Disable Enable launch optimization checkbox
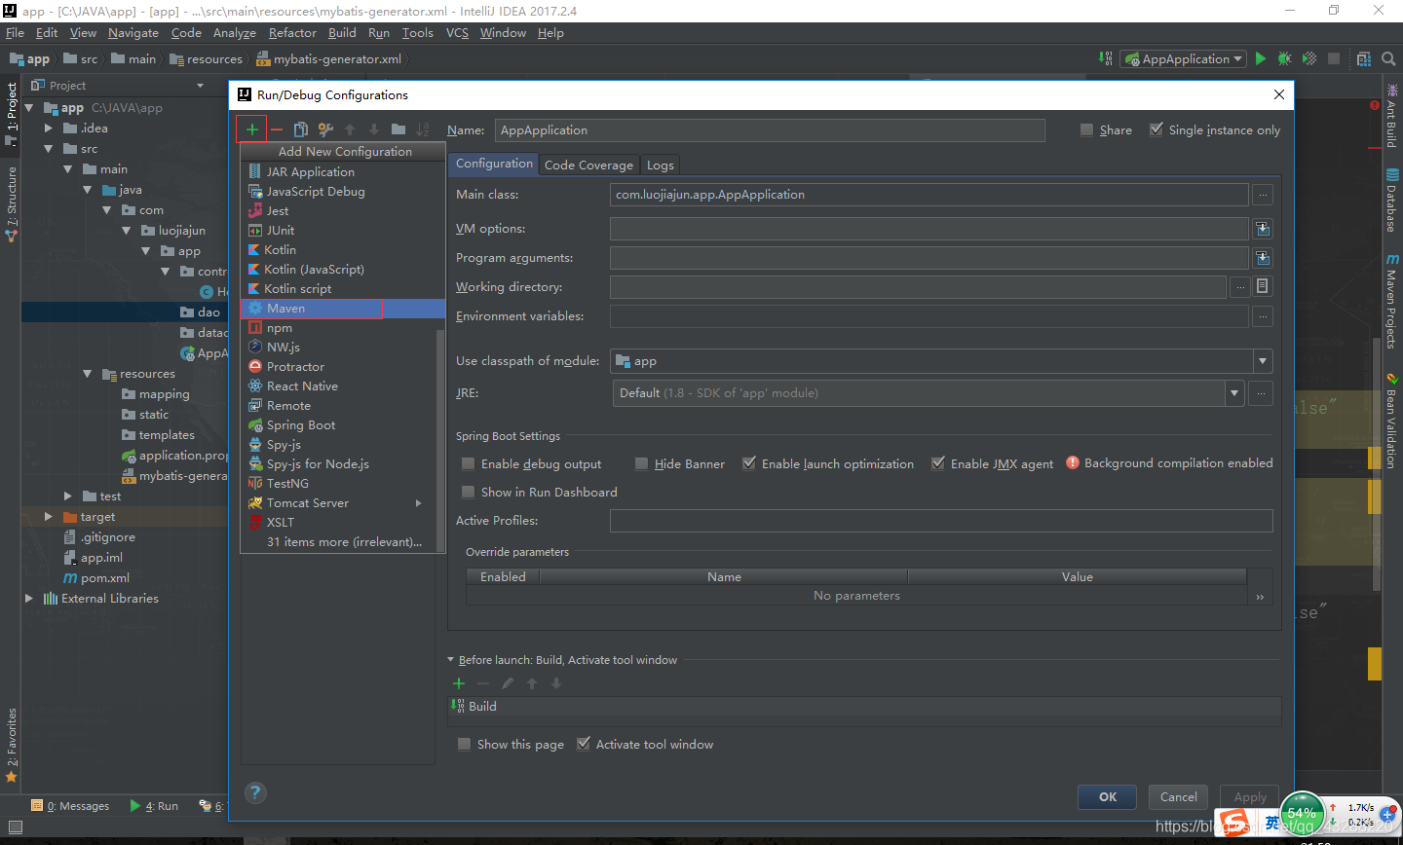1403x845 pixels. 749,463
